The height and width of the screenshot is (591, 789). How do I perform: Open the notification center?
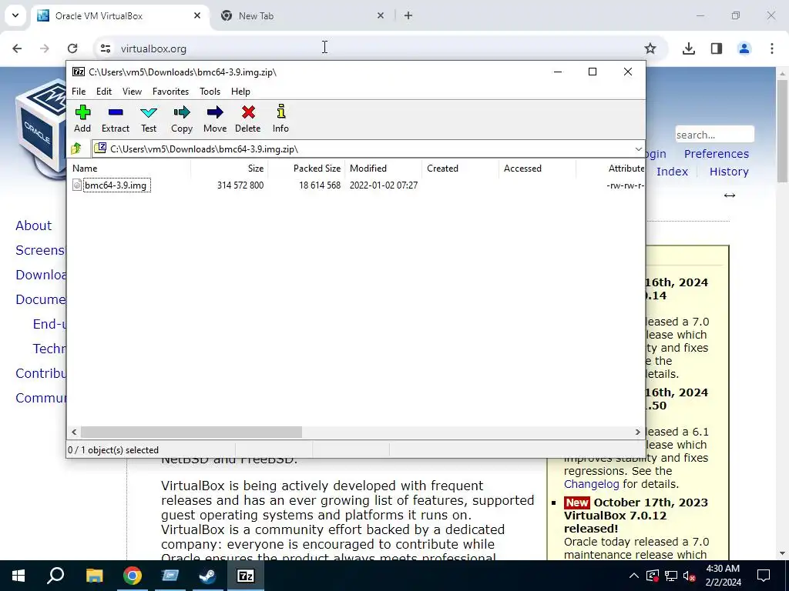pyautogui.click(x=764, y=576)
